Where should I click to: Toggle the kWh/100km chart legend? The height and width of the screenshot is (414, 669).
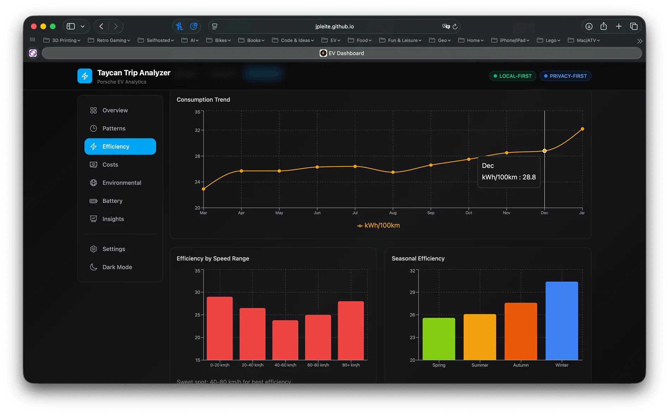coord(378,225)
